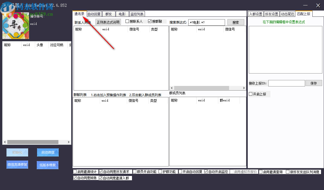Click the 初始化 button

point(17,152)
